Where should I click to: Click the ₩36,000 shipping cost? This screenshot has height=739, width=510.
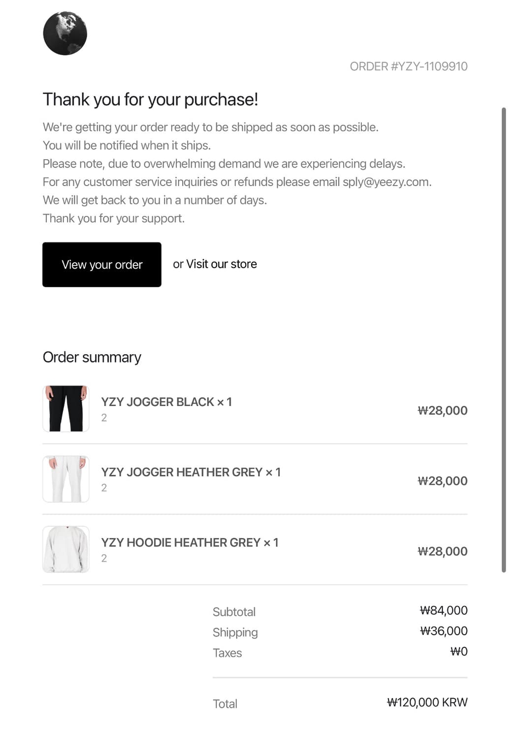point(444,631)
